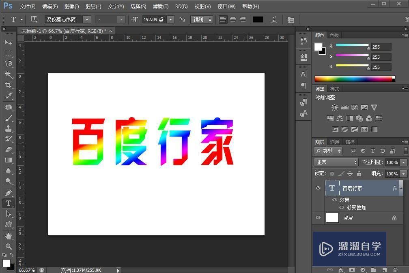409x273 pixels.
Task: Select the Blur tool
Action: pos(9,171)
